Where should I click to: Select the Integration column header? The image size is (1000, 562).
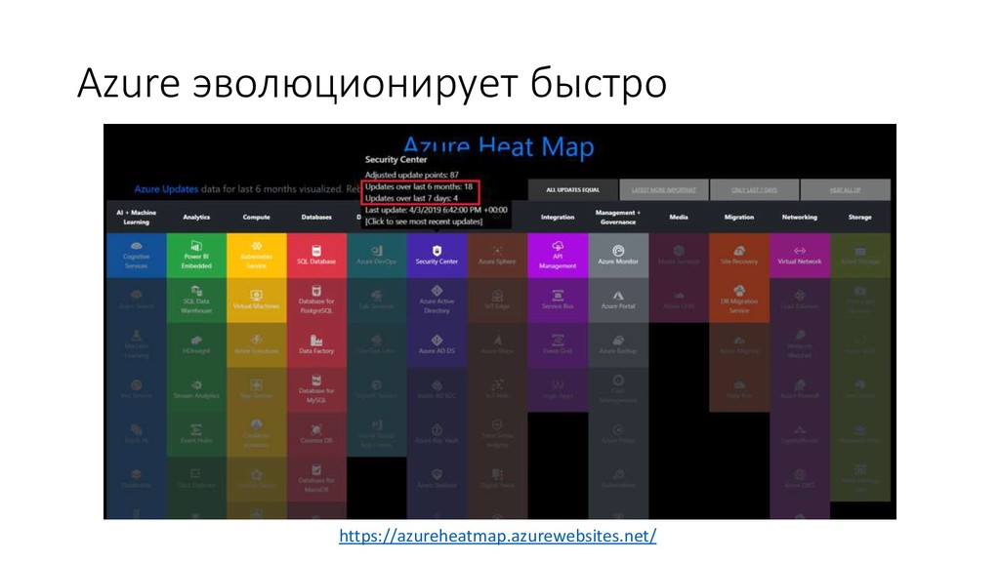click(x=558, y=218)
